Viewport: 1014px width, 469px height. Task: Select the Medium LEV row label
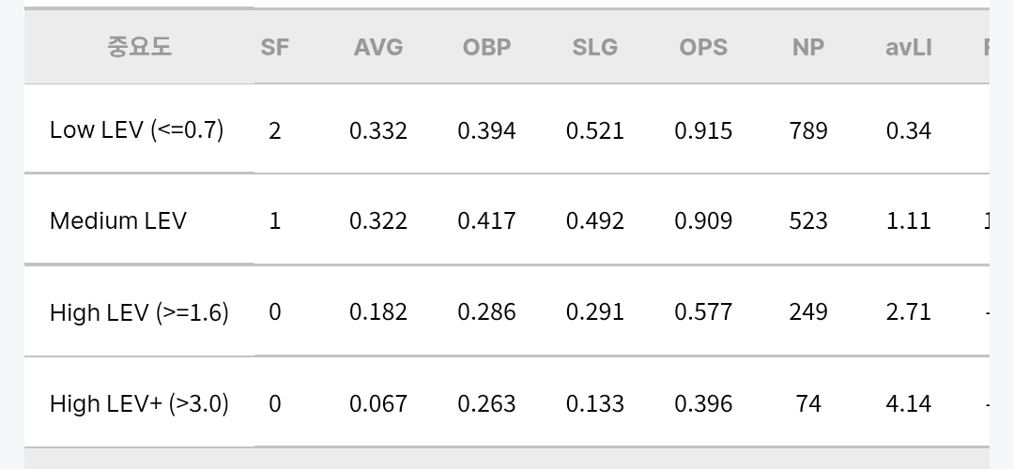point(118,221)
